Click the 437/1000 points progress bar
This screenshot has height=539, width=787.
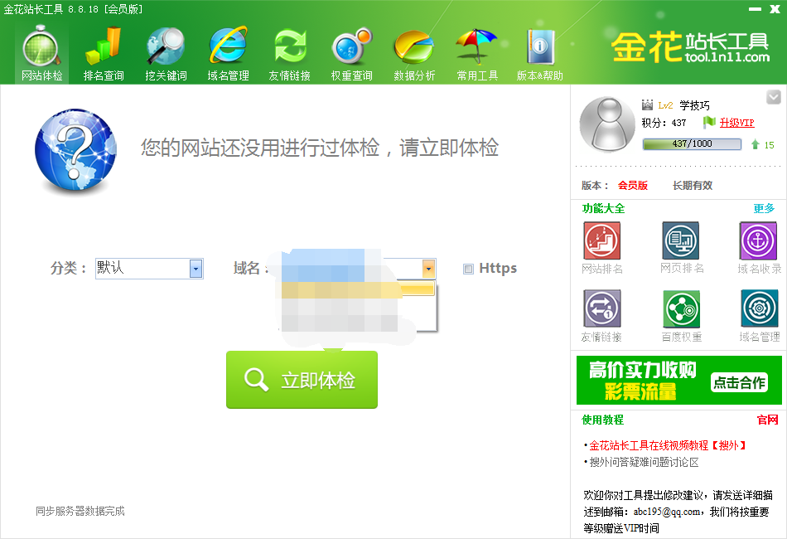[692, 144]
